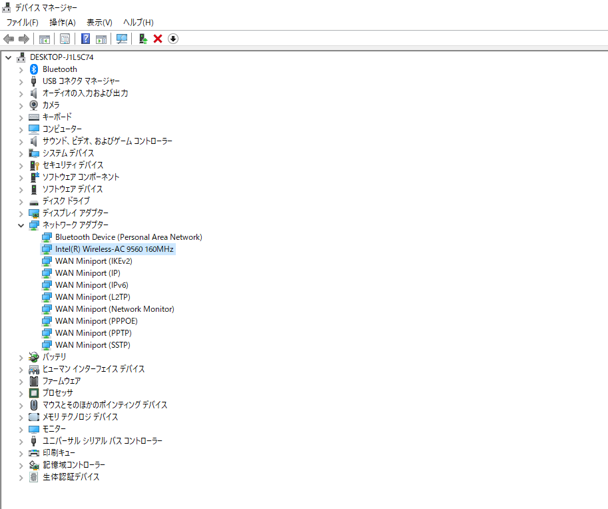Select the コンピューター category label
Screen dimensions: 608x509
62,129
